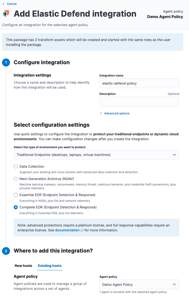
Task: Expand Advanced options
Action: (x=117, y=114)
